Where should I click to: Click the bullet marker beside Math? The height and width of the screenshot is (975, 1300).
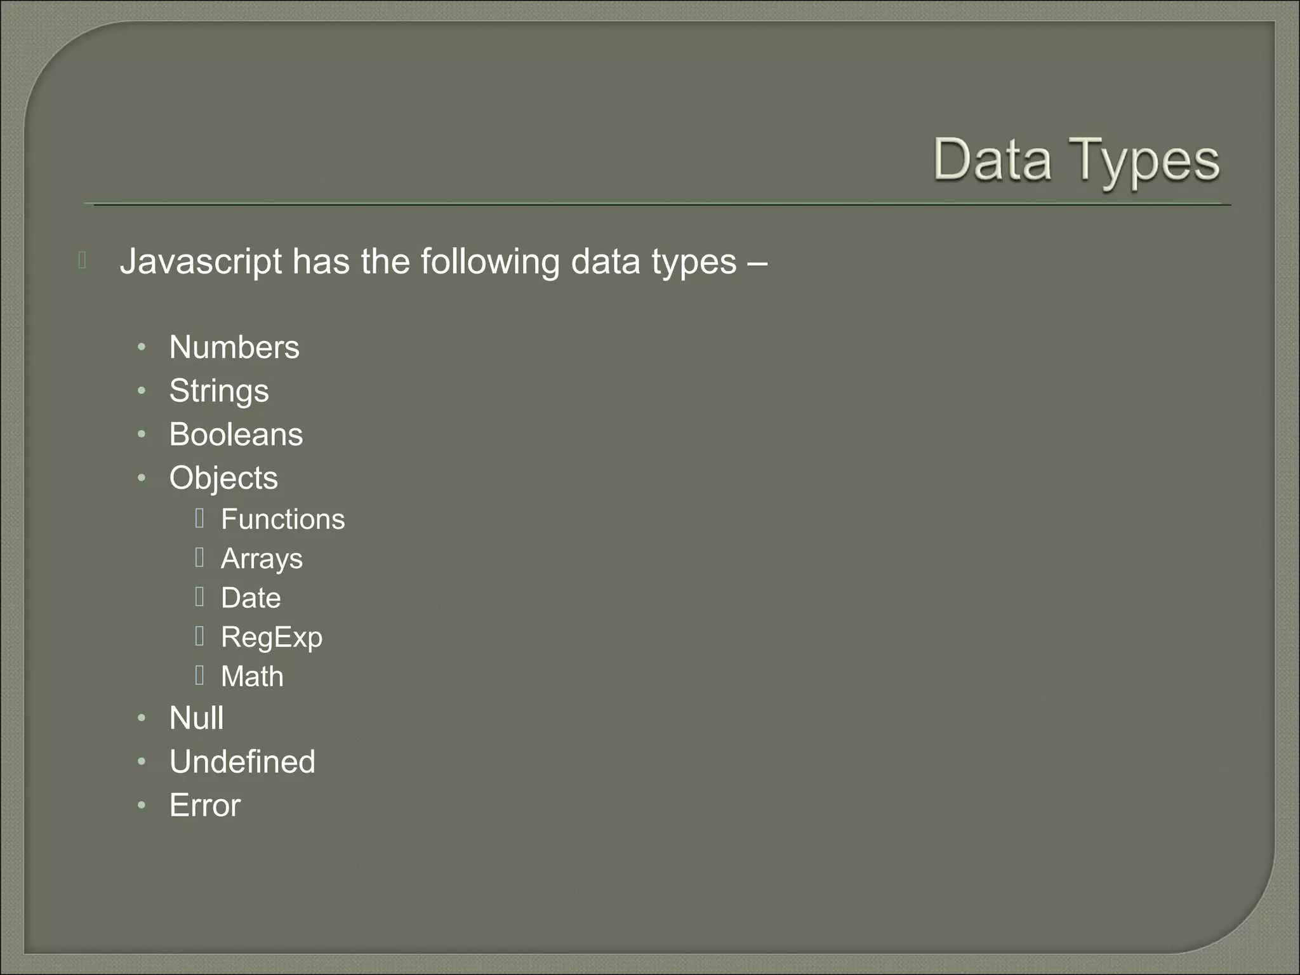click(199, 675)
